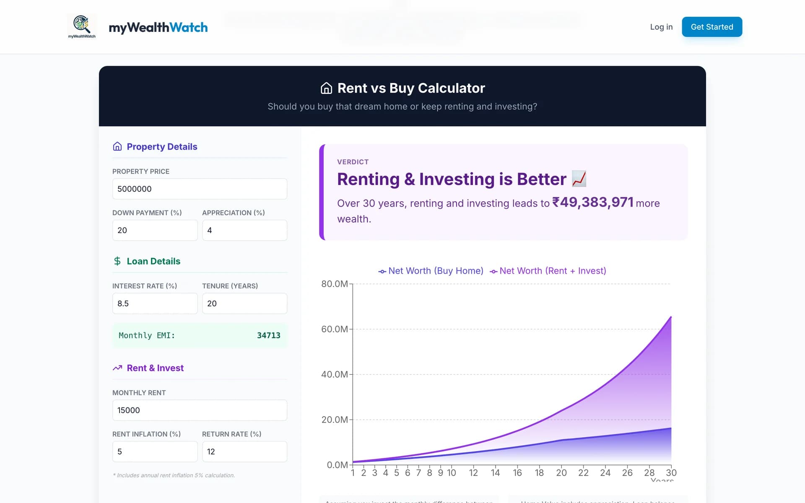The width and height of the screenshot is (805, 503).
Task: Focus the Tenure (Years) field
Action: [x=244, y=303]
